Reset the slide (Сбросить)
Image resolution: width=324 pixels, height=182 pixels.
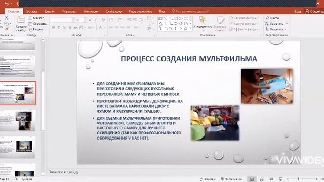coord(37,24)
